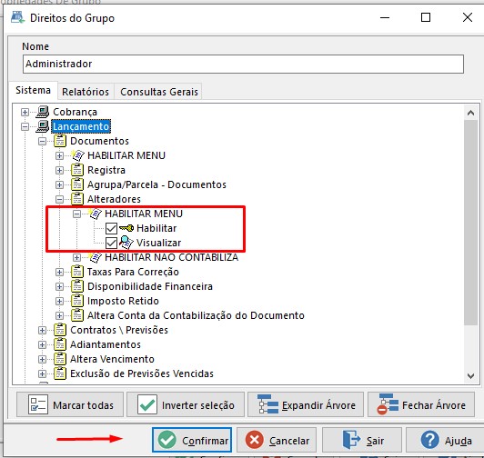Screen dimensions: 484x458
Task: Expand Disponibilidade Financeira node
Action: (59, 286)
